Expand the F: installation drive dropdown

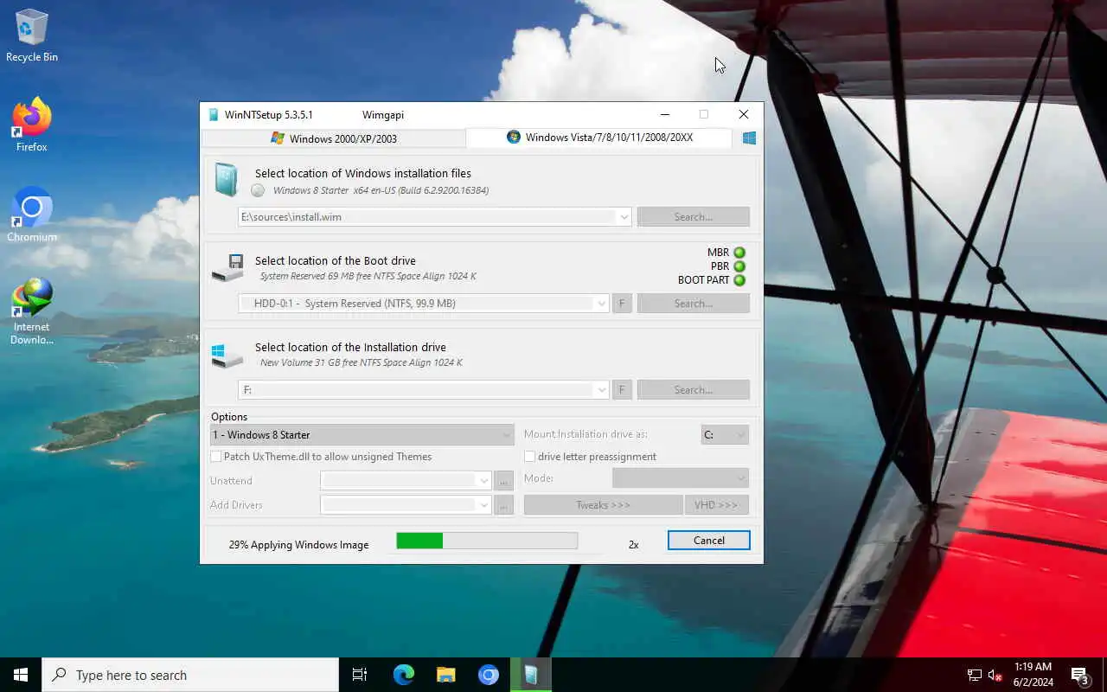pyautogui.click(x=601, y=390)
